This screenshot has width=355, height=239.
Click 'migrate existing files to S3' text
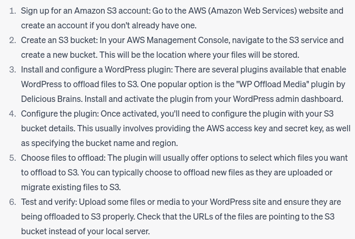tap(70, 187)
